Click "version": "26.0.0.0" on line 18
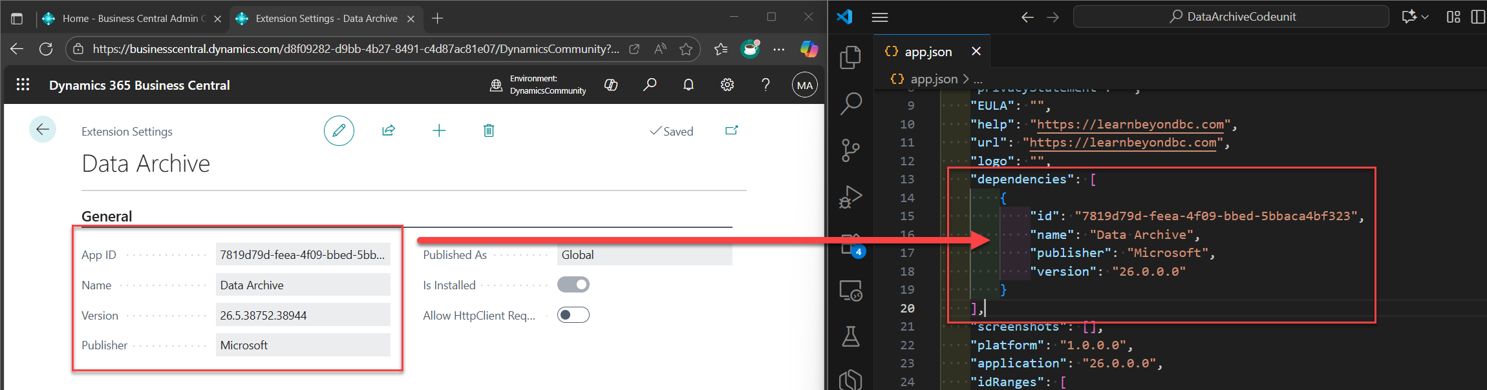 [1107, 271]
